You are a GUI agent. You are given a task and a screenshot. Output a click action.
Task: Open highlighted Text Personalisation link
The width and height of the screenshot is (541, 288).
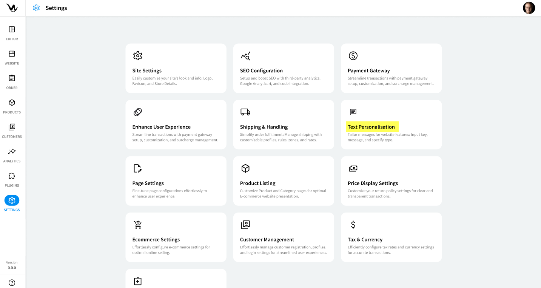(x=371, y=127)
